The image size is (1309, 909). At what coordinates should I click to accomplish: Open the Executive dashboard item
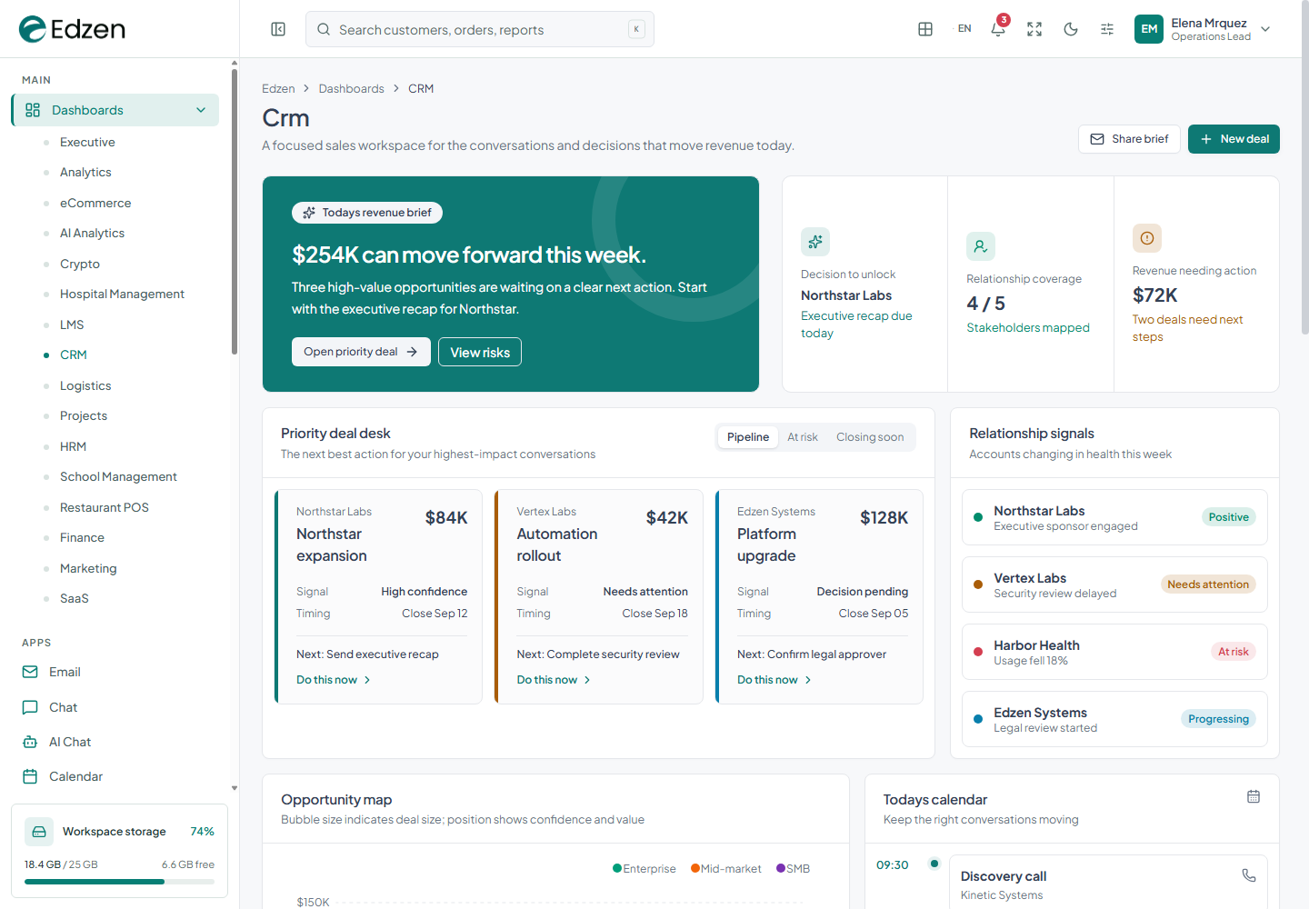(87, 142)
